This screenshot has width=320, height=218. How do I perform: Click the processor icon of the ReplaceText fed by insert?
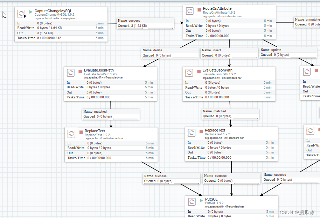pos(192,133)
